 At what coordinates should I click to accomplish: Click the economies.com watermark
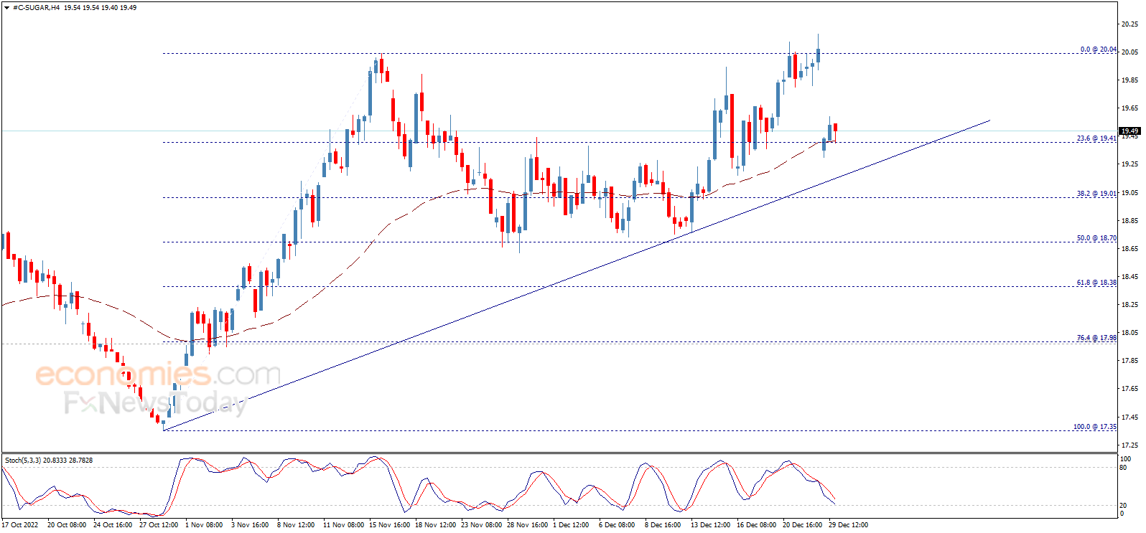point(158,374)
